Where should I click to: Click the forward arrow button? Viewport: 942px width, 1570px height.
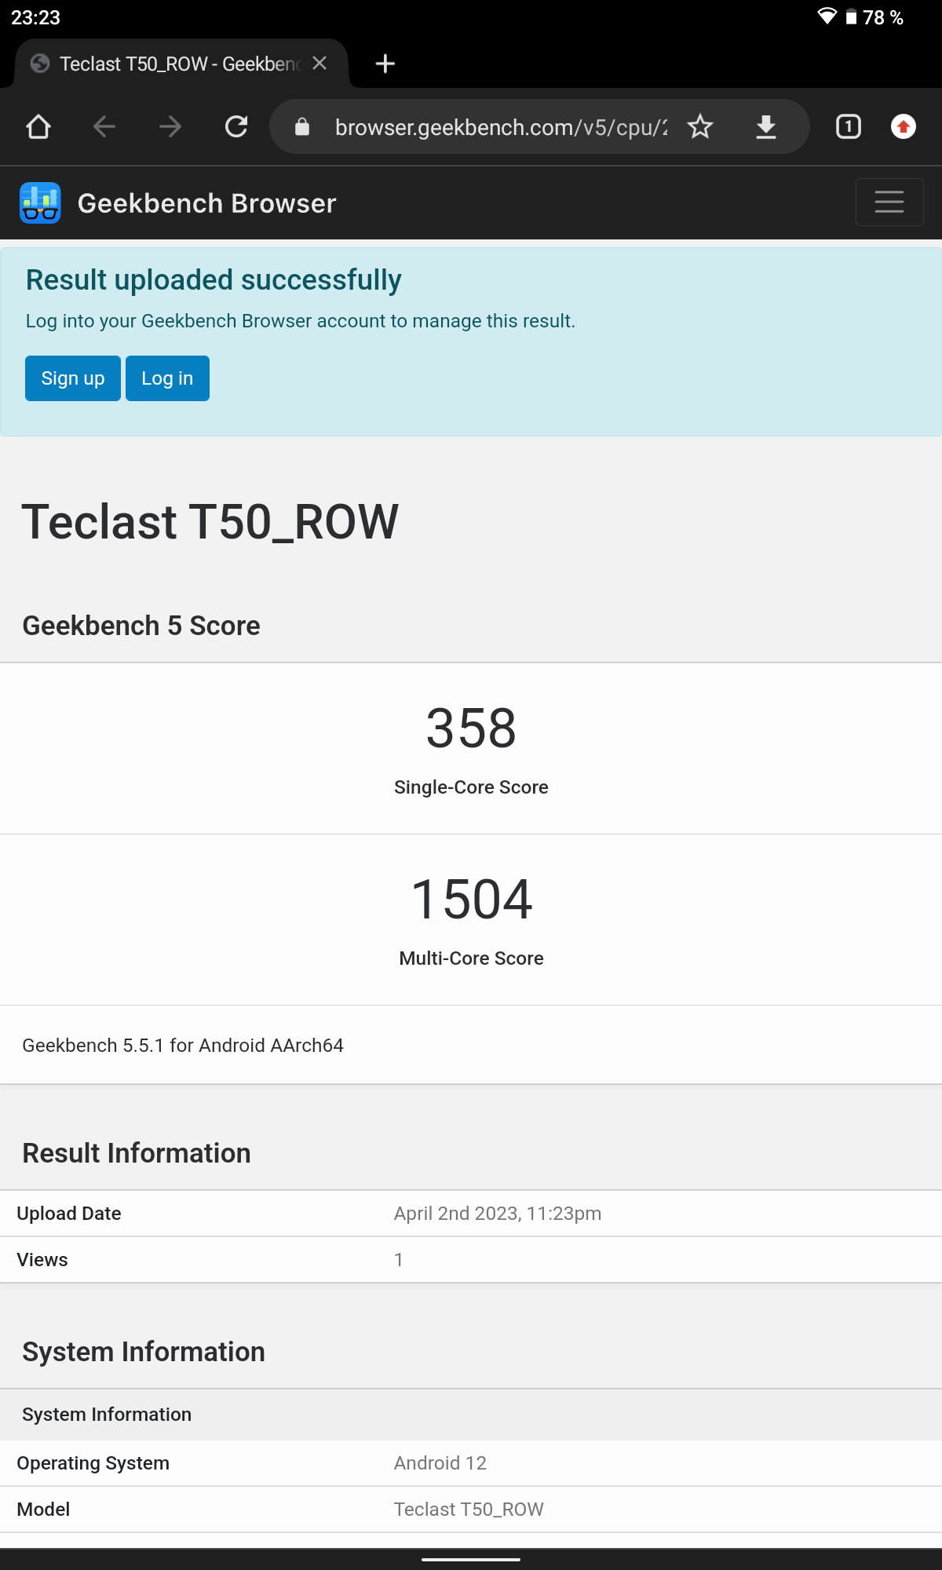(170, 126)
